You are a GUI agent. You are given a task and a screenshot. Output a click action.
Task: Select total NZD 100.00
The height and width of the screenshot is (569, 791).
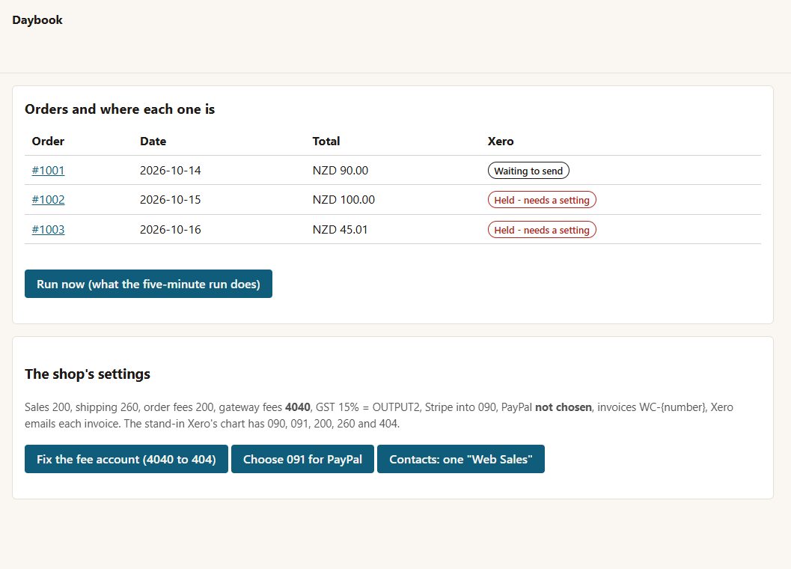[x=343, y=200]
